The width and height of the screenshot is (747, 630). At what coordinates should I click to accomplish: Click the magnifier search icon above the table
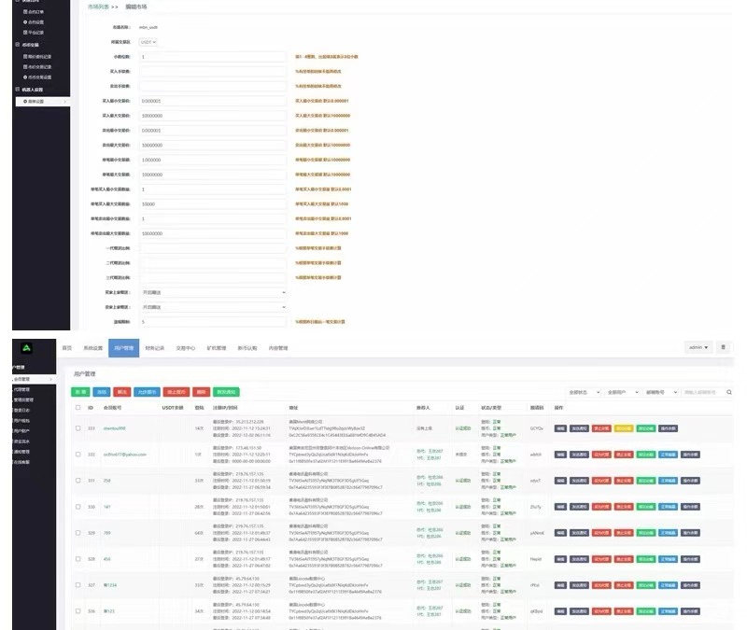click(729, 392)
